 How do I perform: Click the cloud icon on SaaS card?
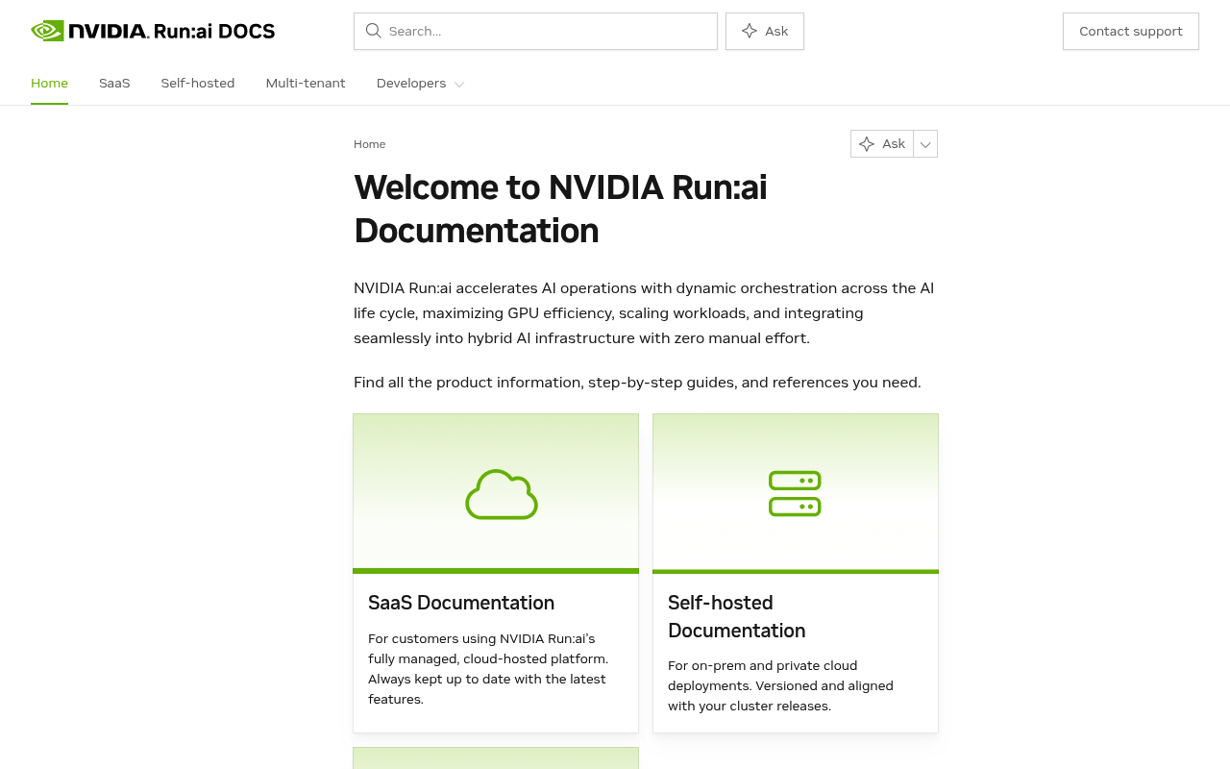[502, 494]
